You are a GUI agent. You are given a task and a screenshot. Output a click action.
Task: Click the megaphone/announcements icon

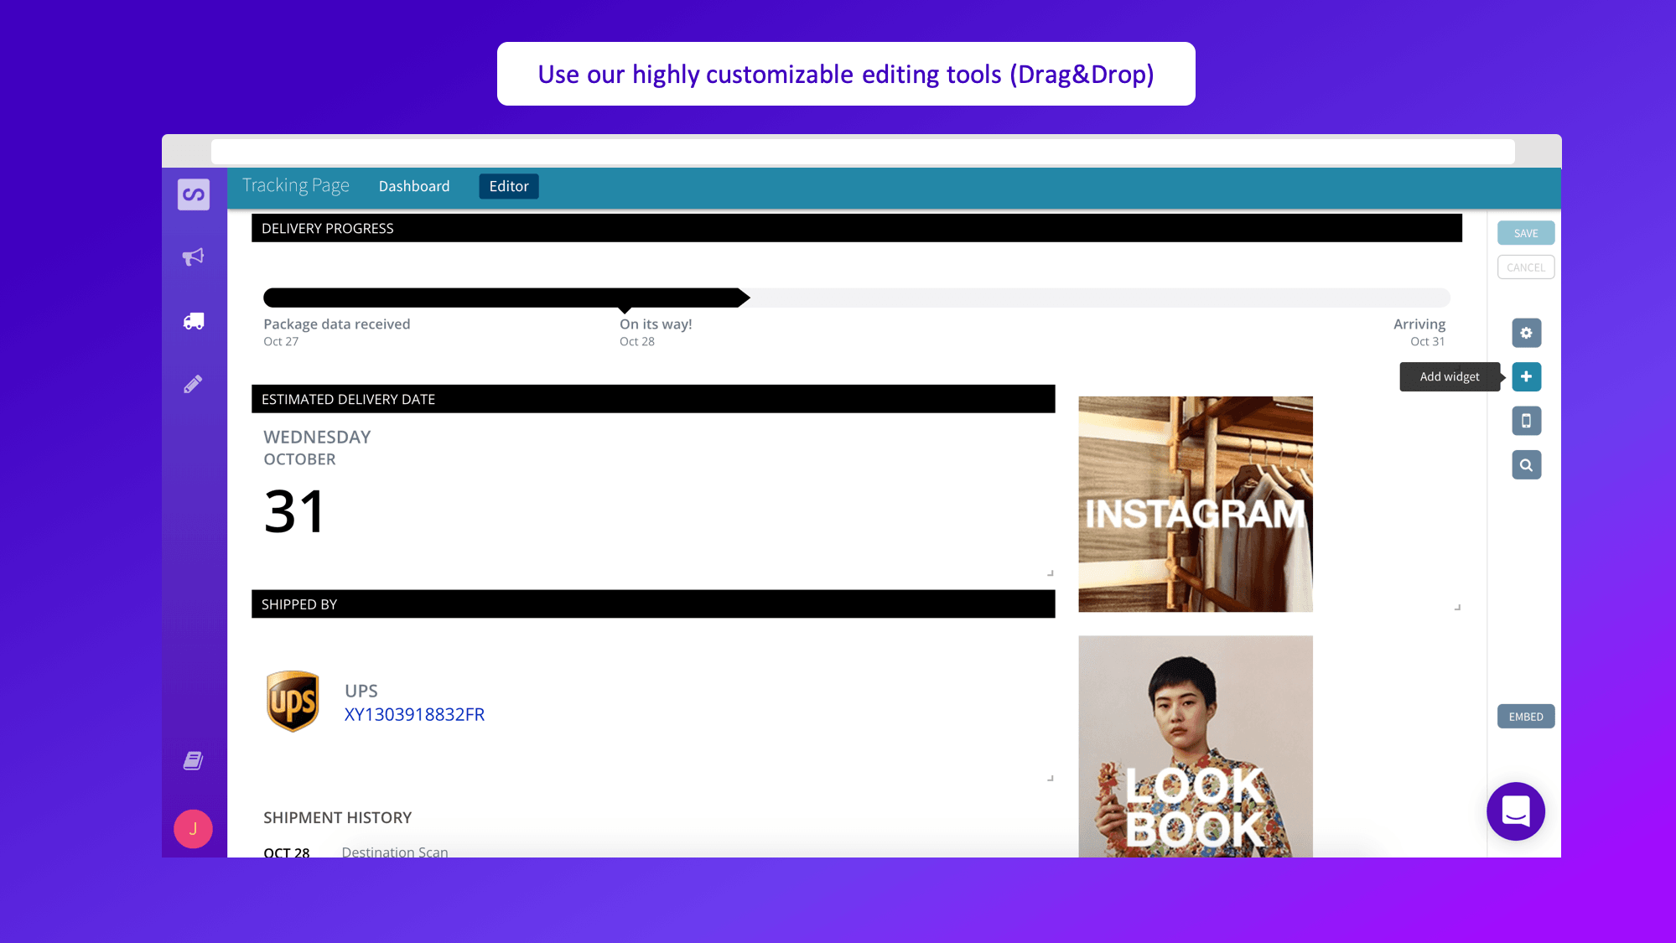[192, 256]
